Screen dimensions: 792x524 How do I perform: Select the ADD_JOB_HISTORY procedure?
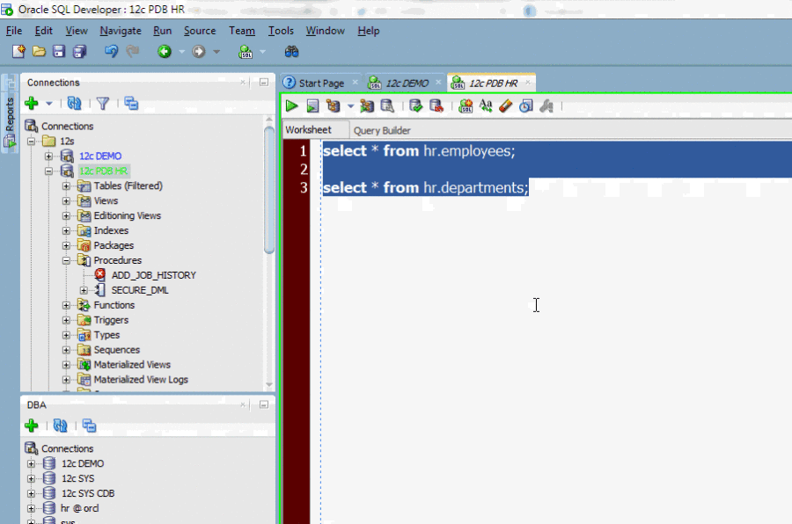coord(152,275)
